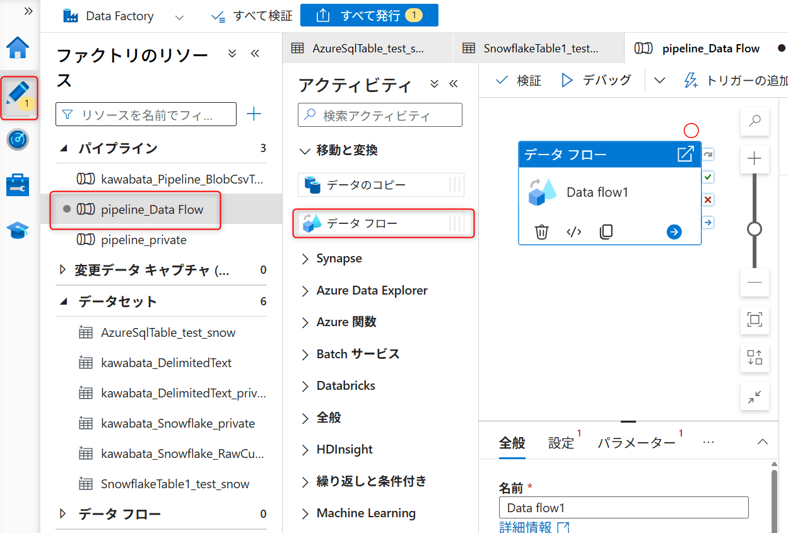Image resolution: width=788 pixels, height=533 pixels.
Task: Click 検証 validate pipeline button
Action: (x=518, y=80)
